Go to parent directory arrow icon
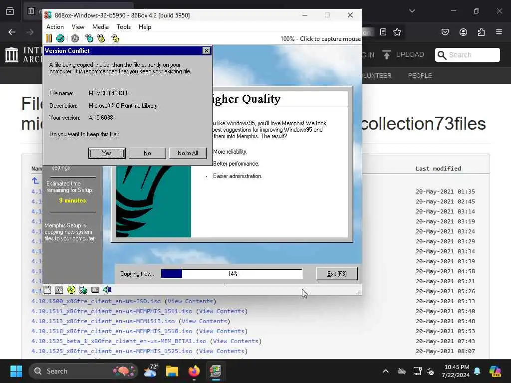The image size is (511, 383). (35, 181)
